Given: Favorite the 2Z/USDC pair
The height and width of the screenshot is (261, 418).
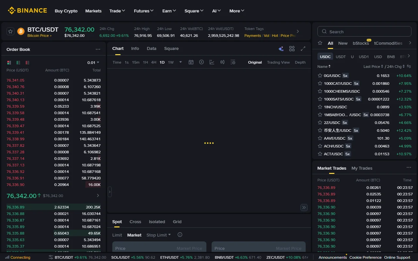Looking at the screenshot, I should 320,123.
